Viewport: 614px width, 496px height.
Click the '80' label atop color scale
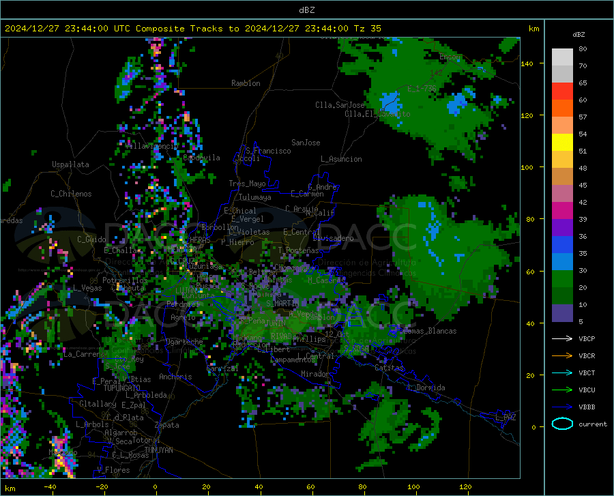[583, 49]
